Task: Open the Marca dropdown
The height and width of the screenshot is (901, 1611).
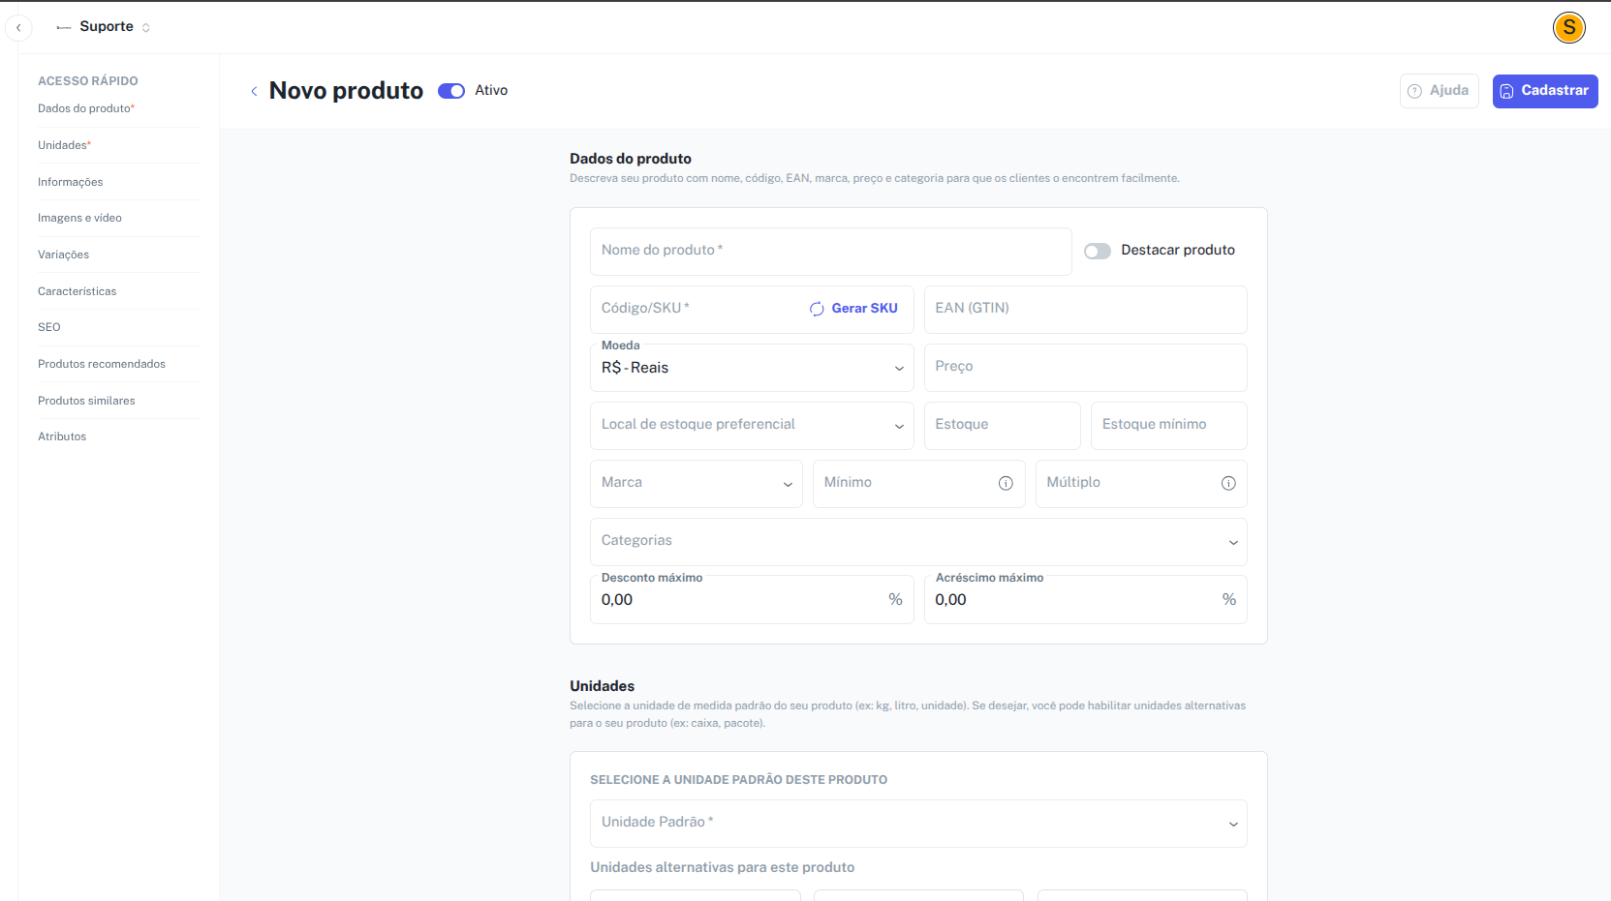Action: point(696,484)
